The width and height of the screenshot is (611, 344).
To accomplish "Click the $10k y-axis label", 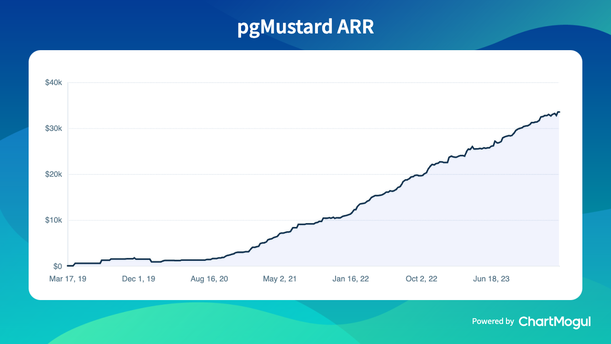I will [x=53, y=220].
